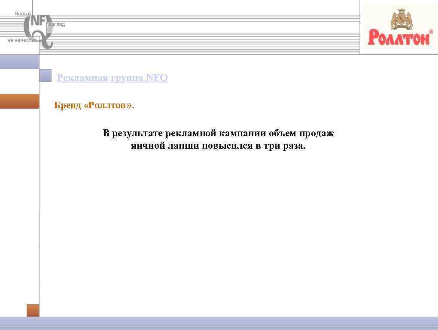Click the Роллтон logo image

pos(400,27)
